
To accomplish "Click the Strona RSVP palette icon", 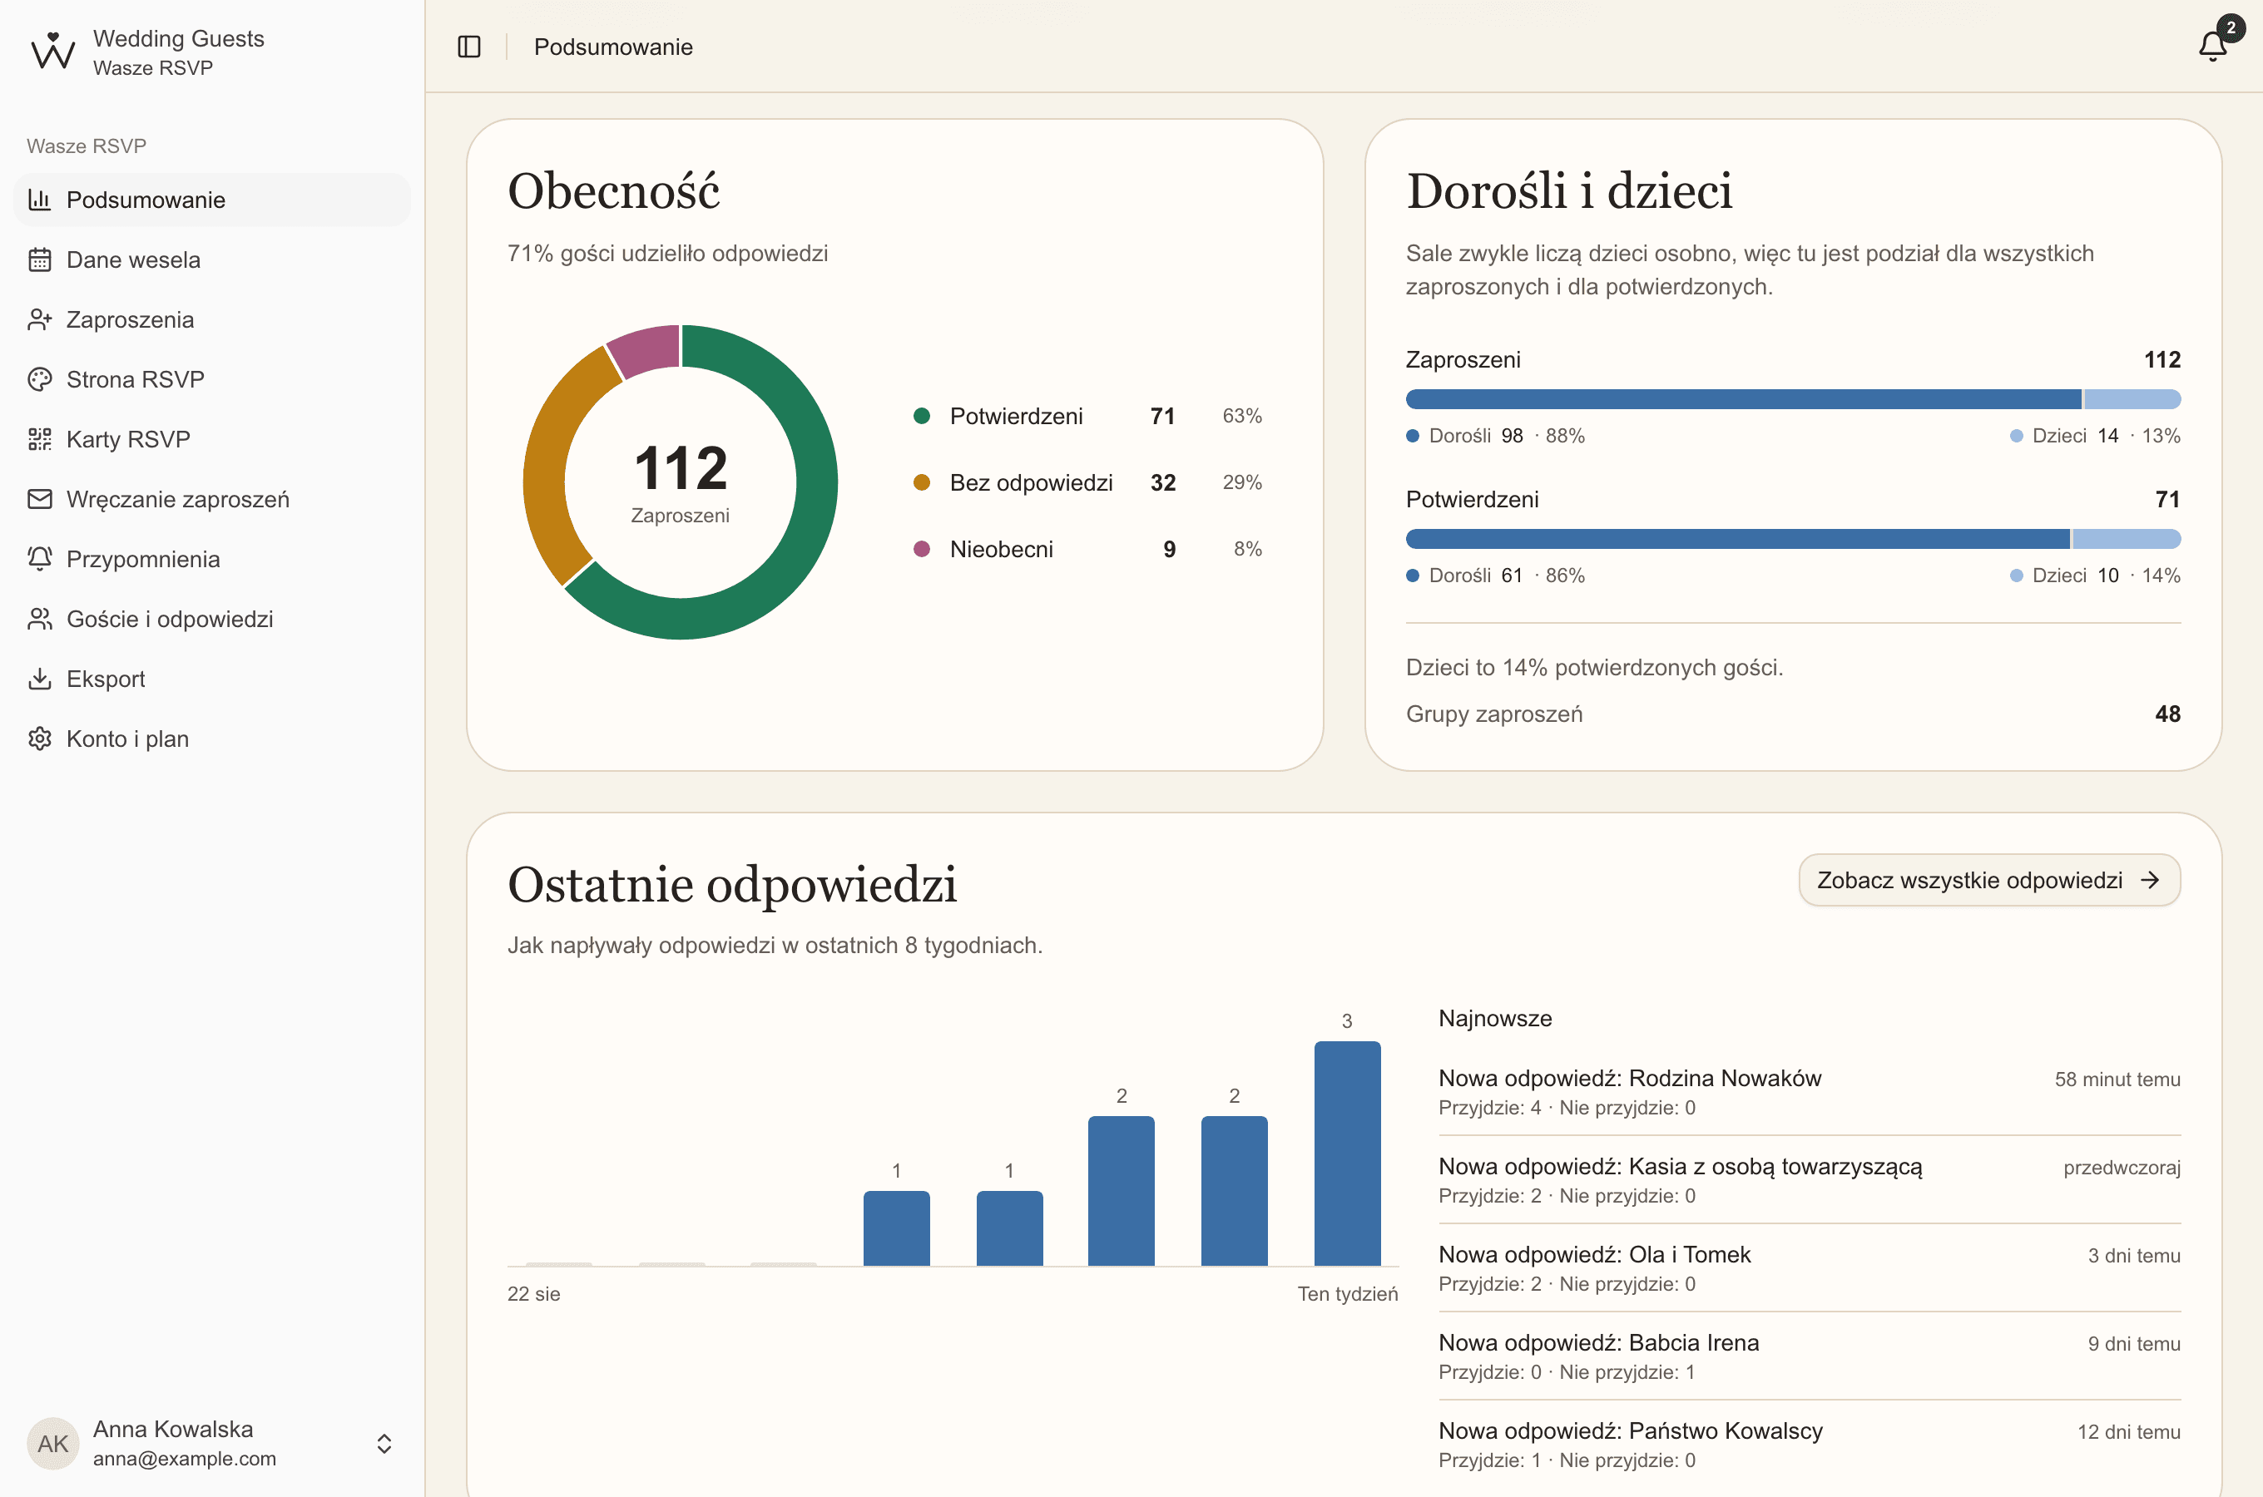I will click(40, 379).
